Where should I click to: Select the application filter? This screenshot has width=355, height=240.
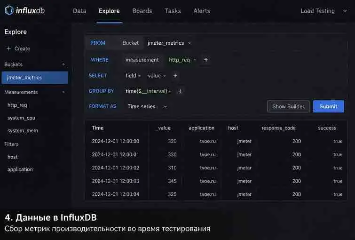[20, 169]
